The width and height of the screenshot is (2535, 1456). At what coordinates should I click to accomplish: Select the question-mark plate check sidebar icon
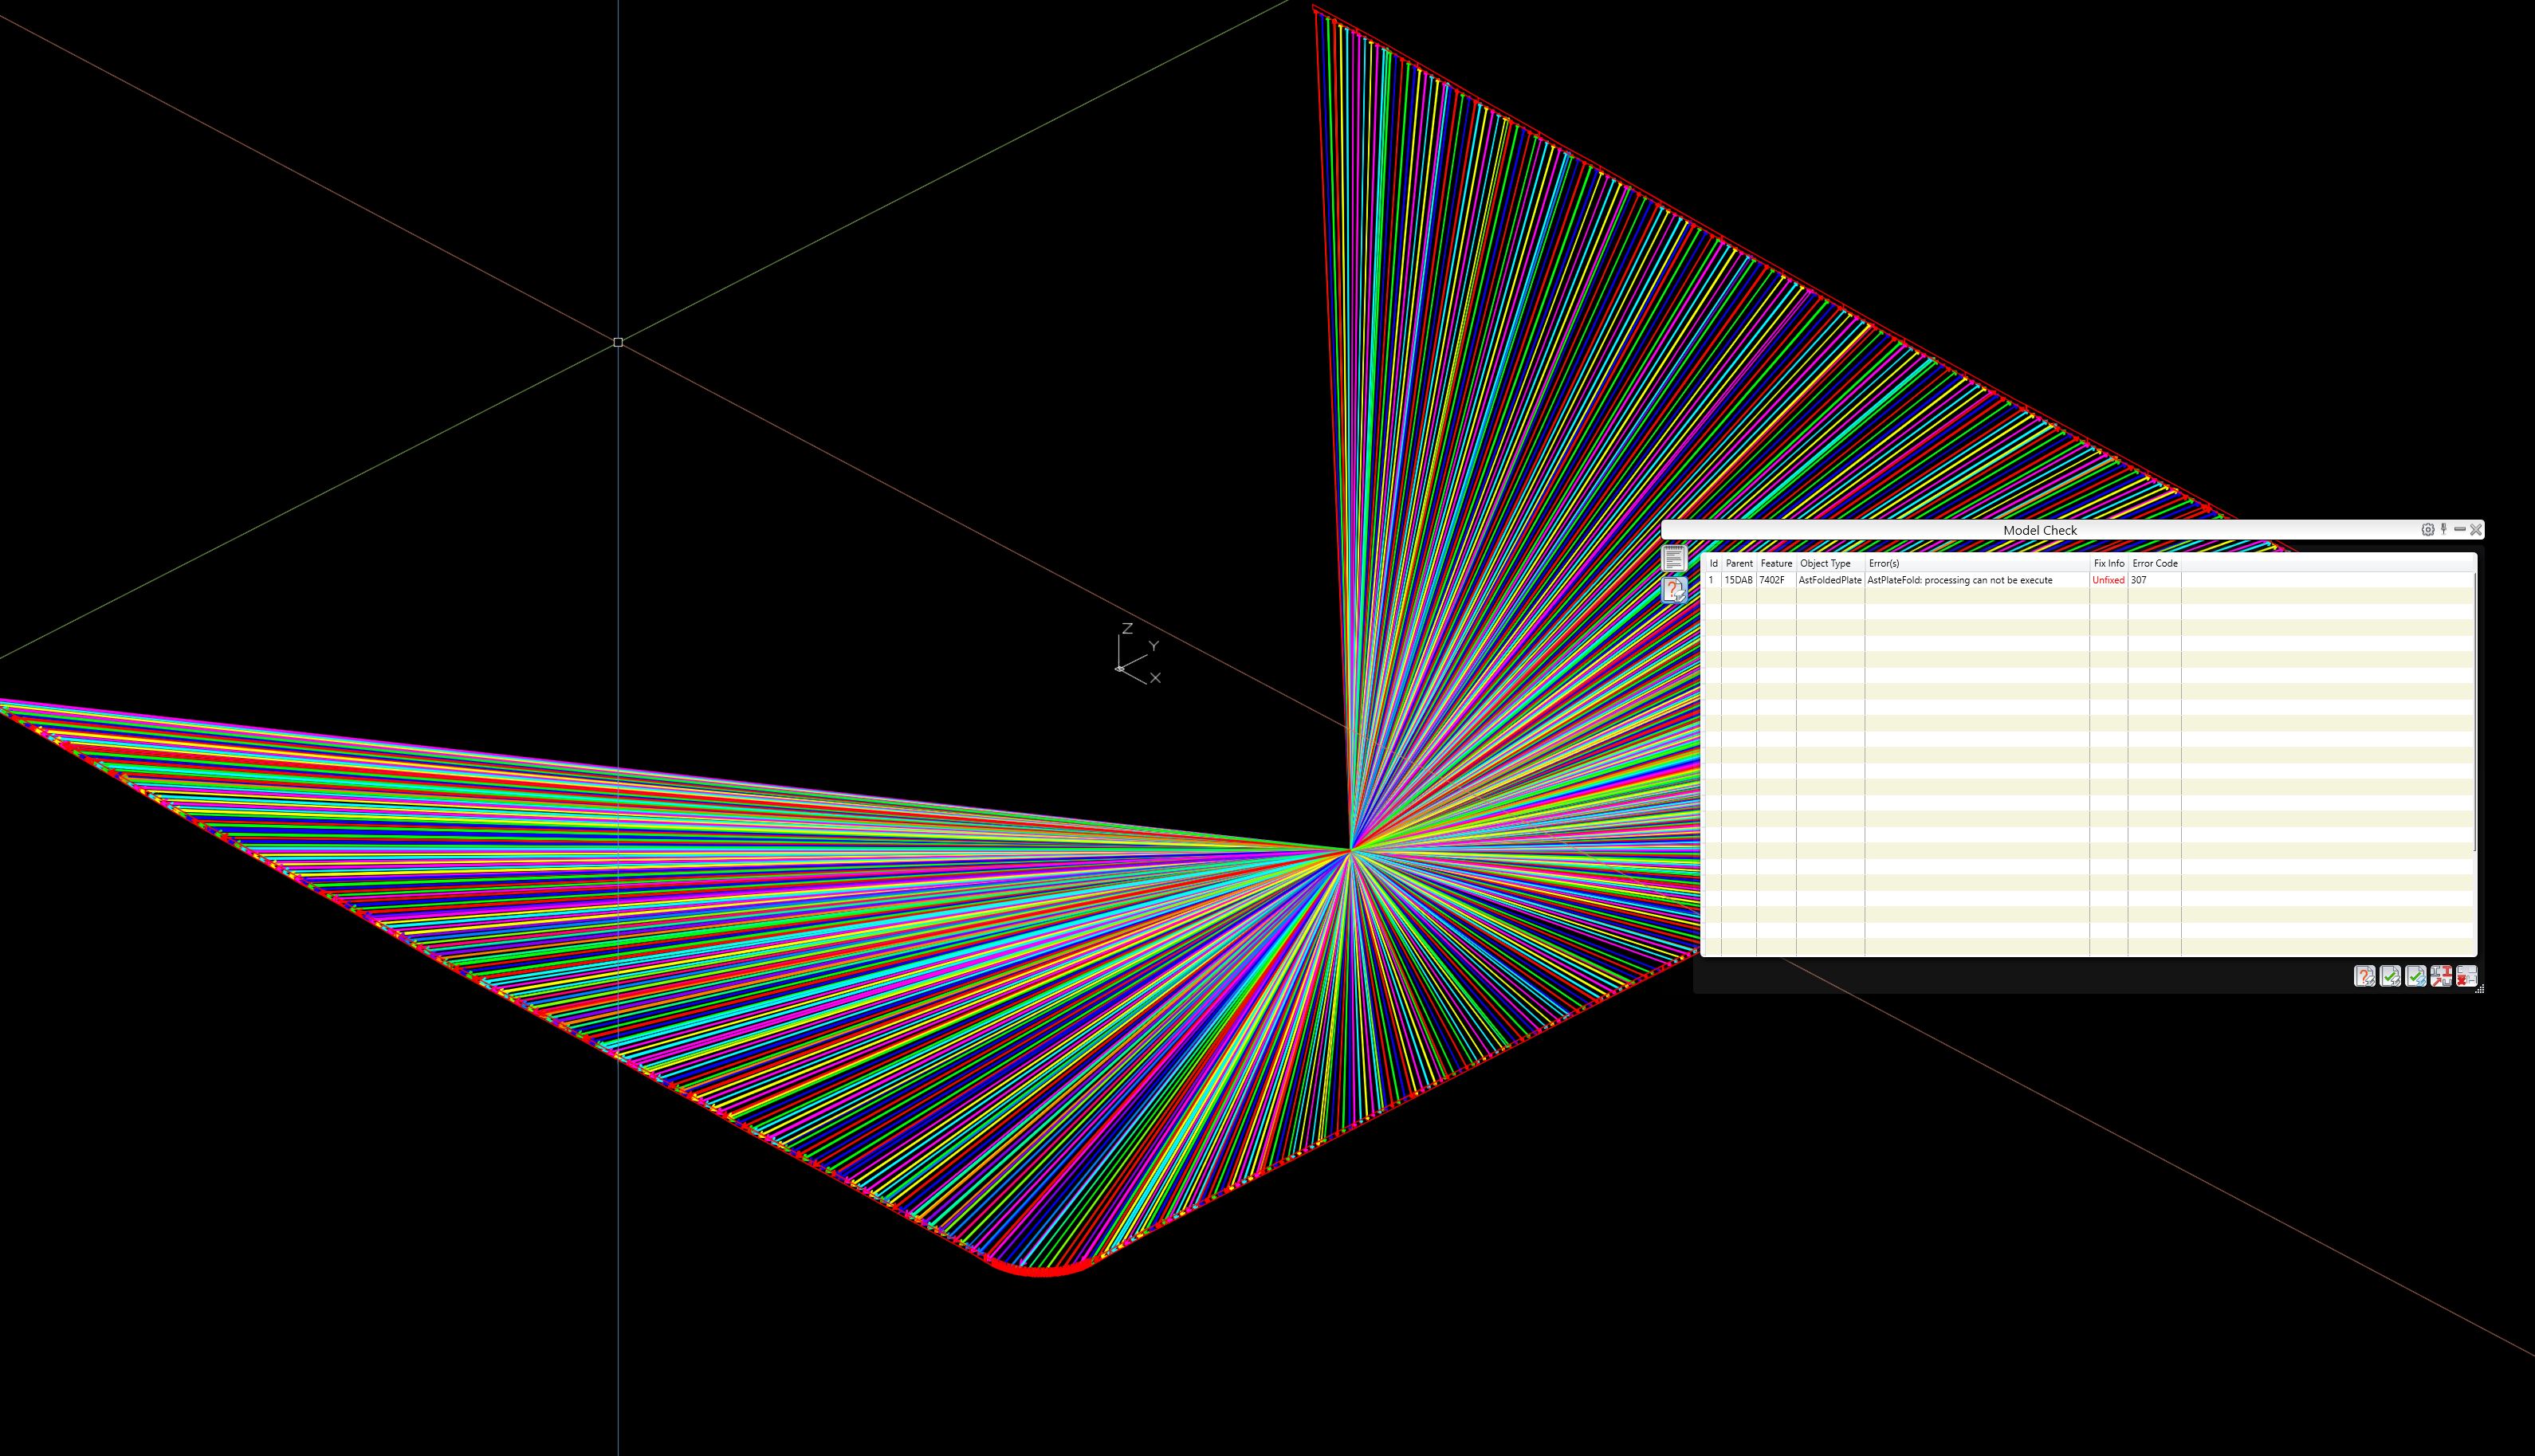click(x=1674, y=590)
